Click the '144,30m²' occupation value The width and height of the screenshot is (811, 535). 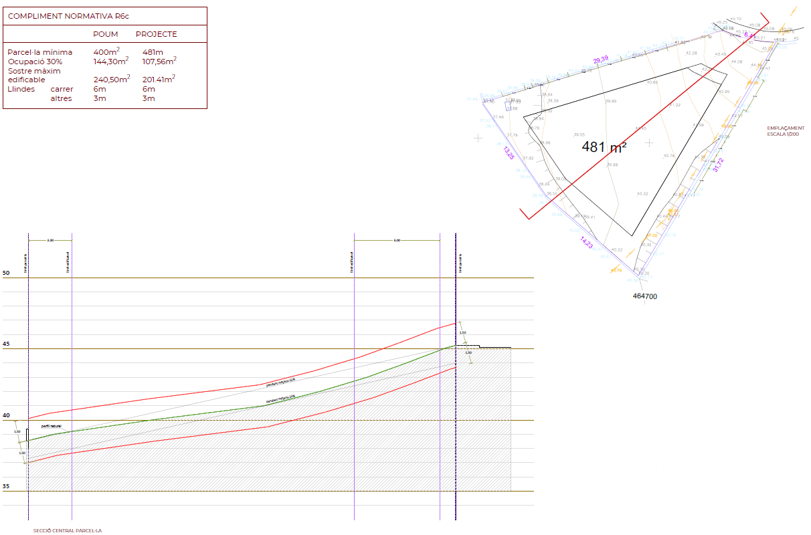[x=111, y=61]
